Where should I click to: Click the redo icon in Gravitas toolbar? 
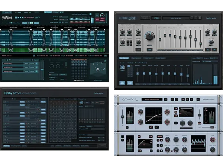coord(177,99)
